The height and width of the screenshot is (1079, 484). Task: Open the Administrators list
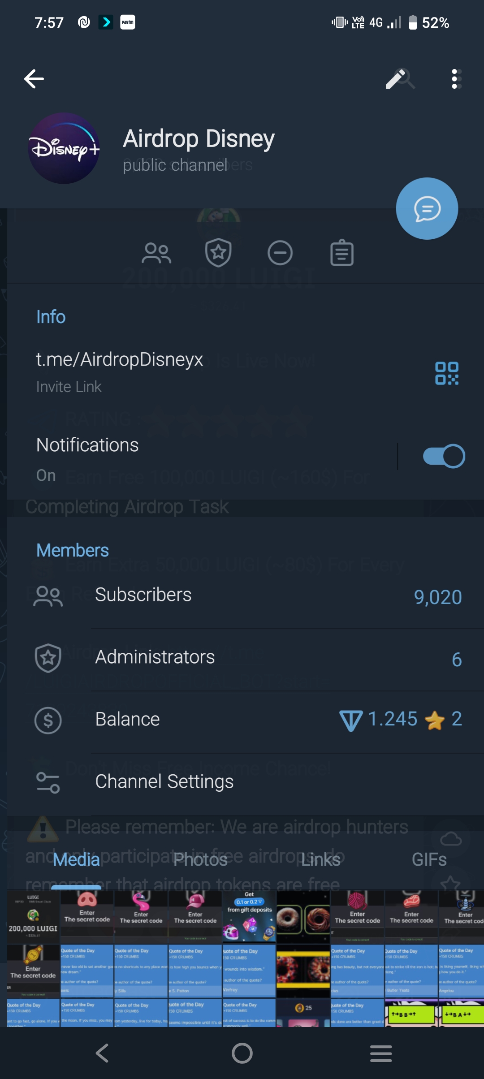(242, 658)
